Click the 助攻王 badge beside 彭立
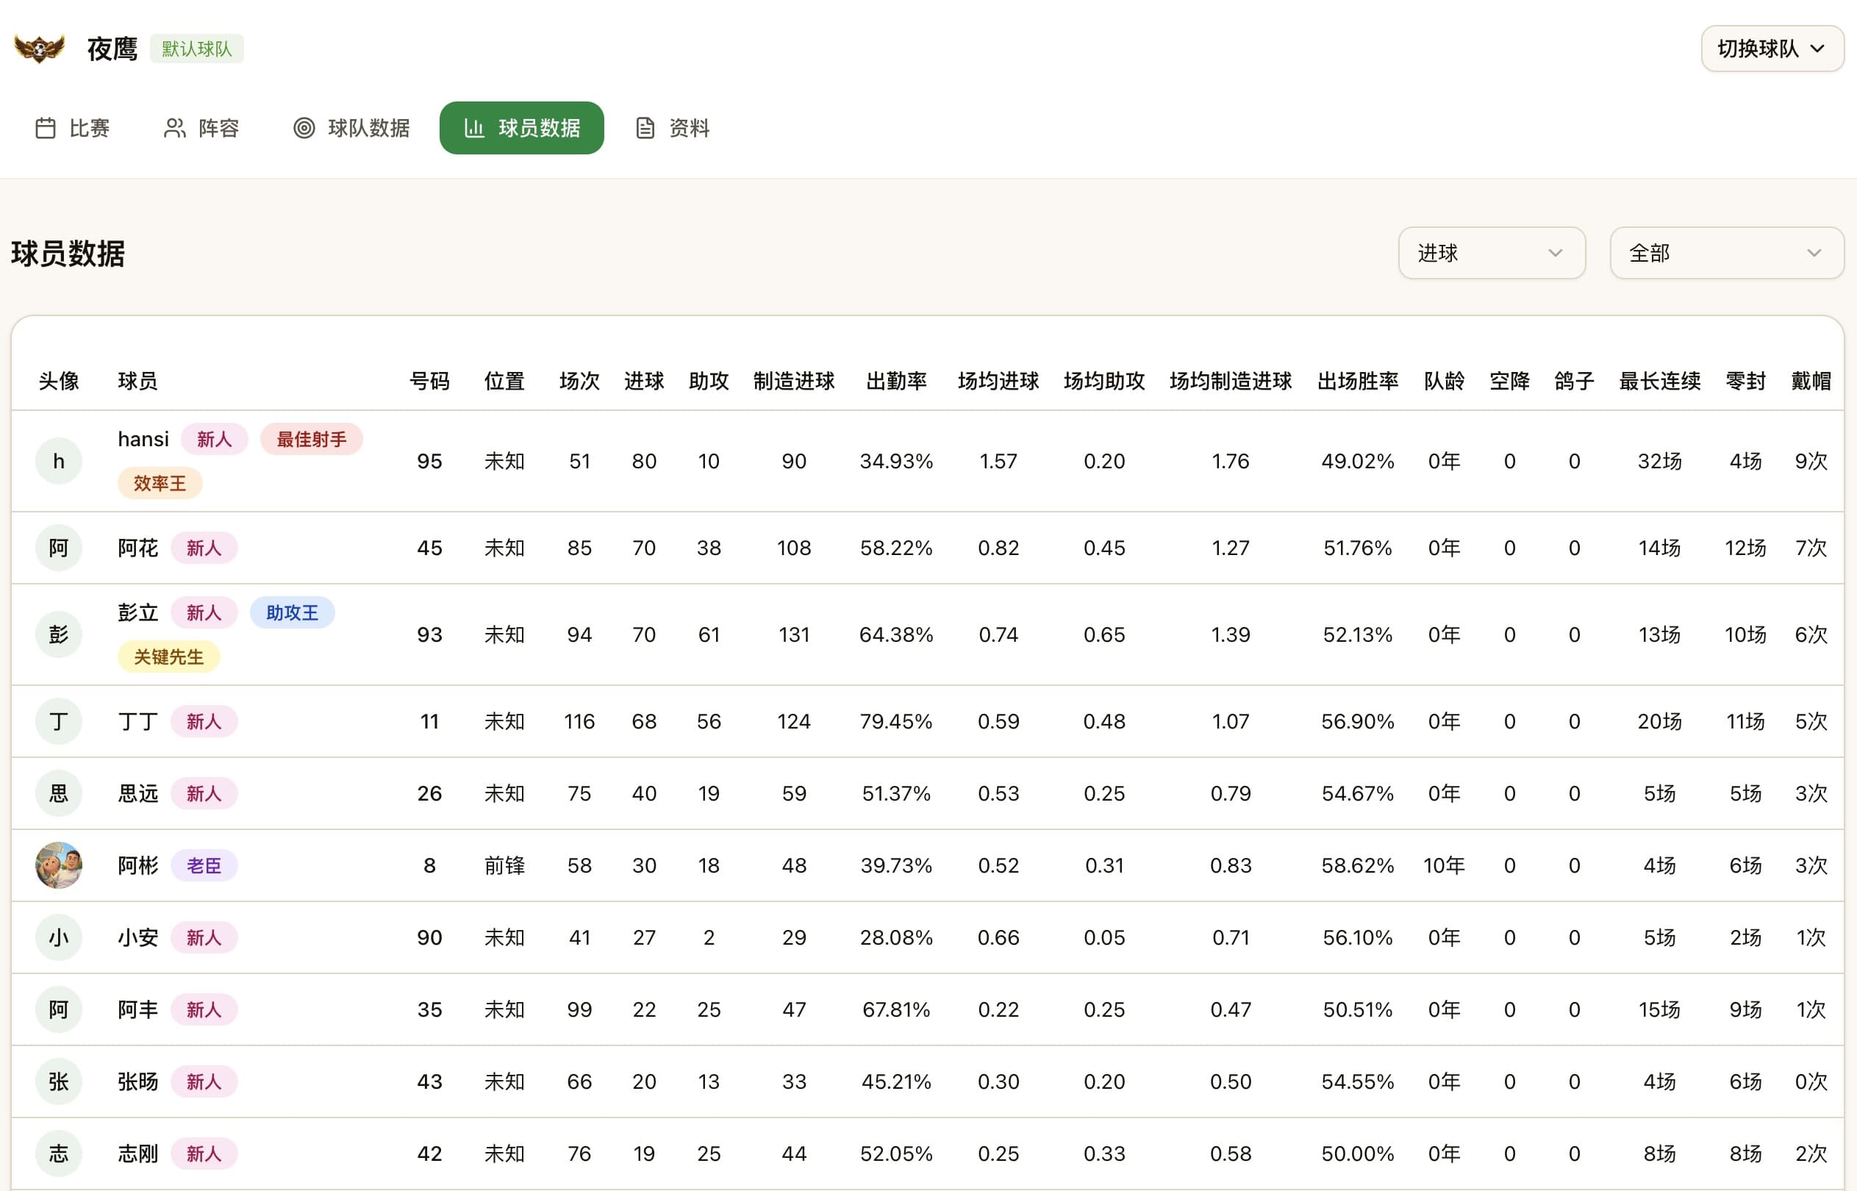 tap(293, 612)
